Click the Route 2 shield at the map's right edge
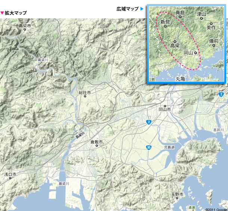Image resolution: width=228 pixels, height=211 pixels. [x=221, y=94]
